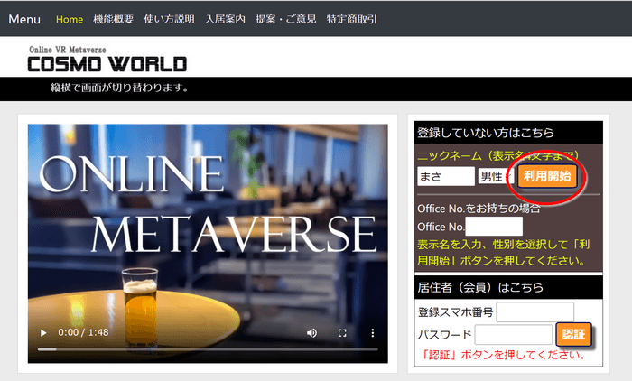Play the Online Metaverse video
This screenshot has height=381, width=632.
click(42, 332)
